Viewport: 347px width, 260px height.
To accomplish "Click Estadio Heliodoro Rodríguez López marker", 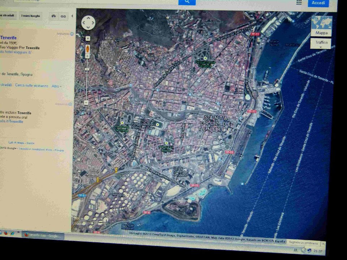I will coord(157,125).
